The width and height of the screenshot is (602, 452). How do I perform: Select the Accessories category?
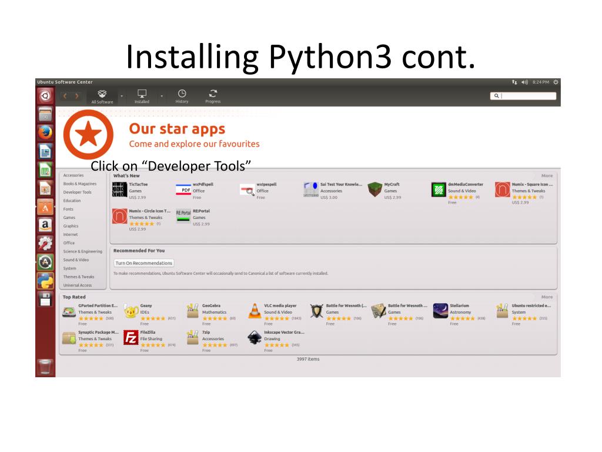tap(73, 175)
